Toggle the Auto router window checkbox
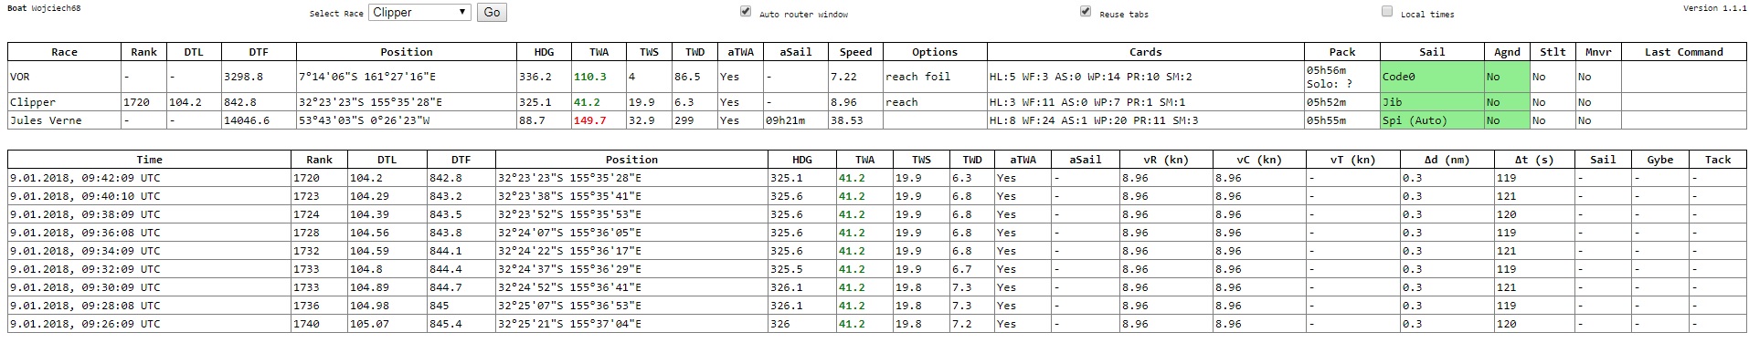The image size is (1749, 343). [746, 12]
